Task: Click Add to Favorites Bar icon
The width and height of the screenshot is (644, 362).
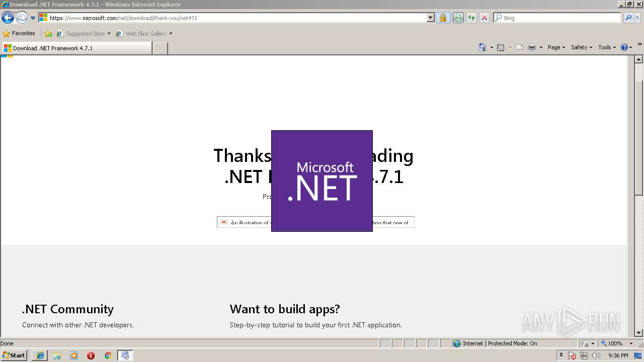Action: 48,34
